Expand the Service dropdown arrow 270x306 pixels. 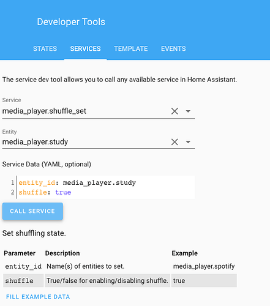coord(188,111)
